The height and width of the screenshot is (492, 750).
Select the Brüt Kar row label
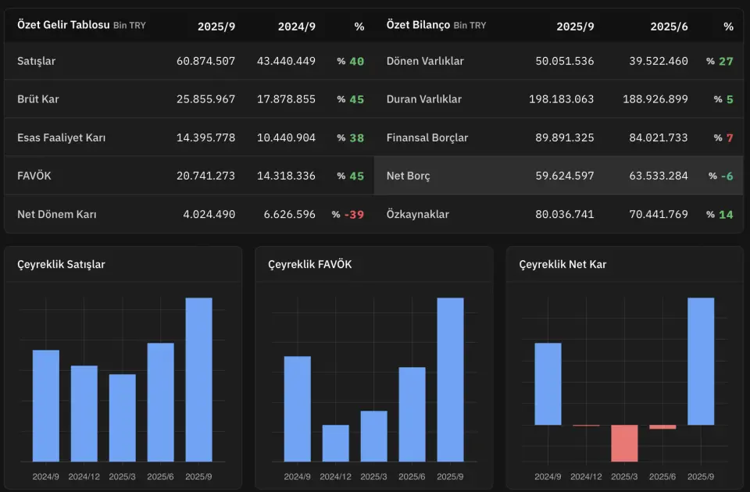click(x=37, y=99)
